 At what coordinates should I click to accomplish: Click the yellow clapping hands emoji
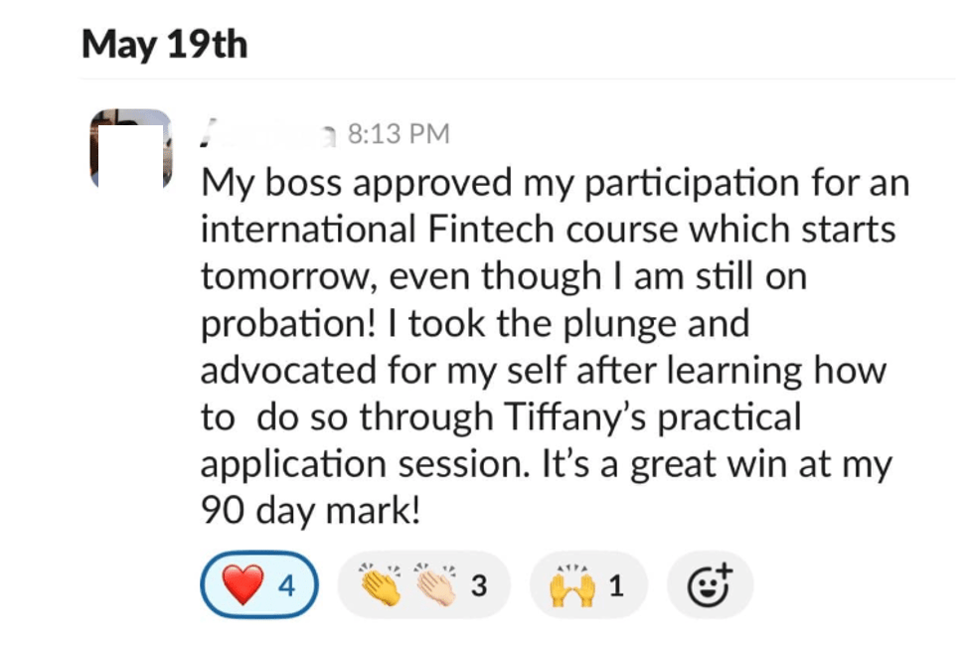click(x=381, y=584)
